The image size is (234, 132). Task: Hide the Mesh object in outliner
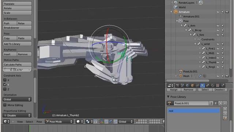pyautogui.click(x=218, y=76)
